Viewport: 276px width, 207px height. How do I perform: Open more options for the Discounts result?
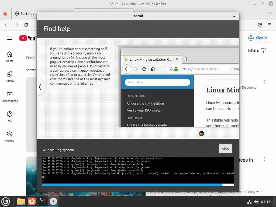point(264,82)
